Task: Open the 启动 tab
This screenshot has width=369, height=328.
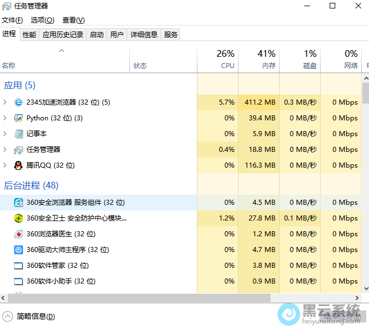Action: tap(97, 35)
